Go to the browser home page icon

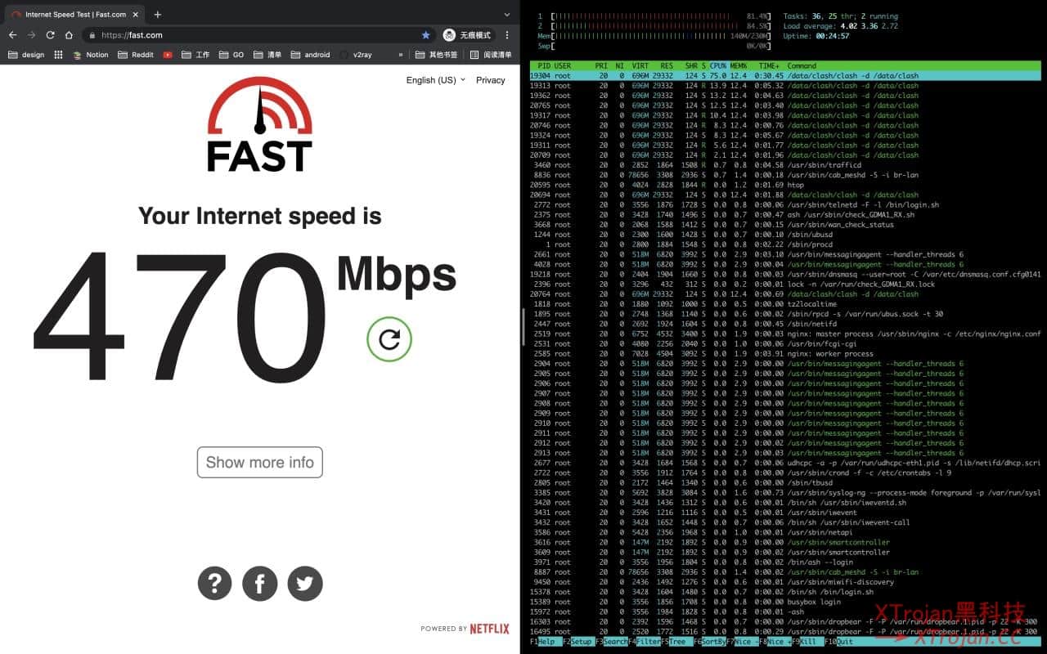pyautogui.click(x=69, y=35)
